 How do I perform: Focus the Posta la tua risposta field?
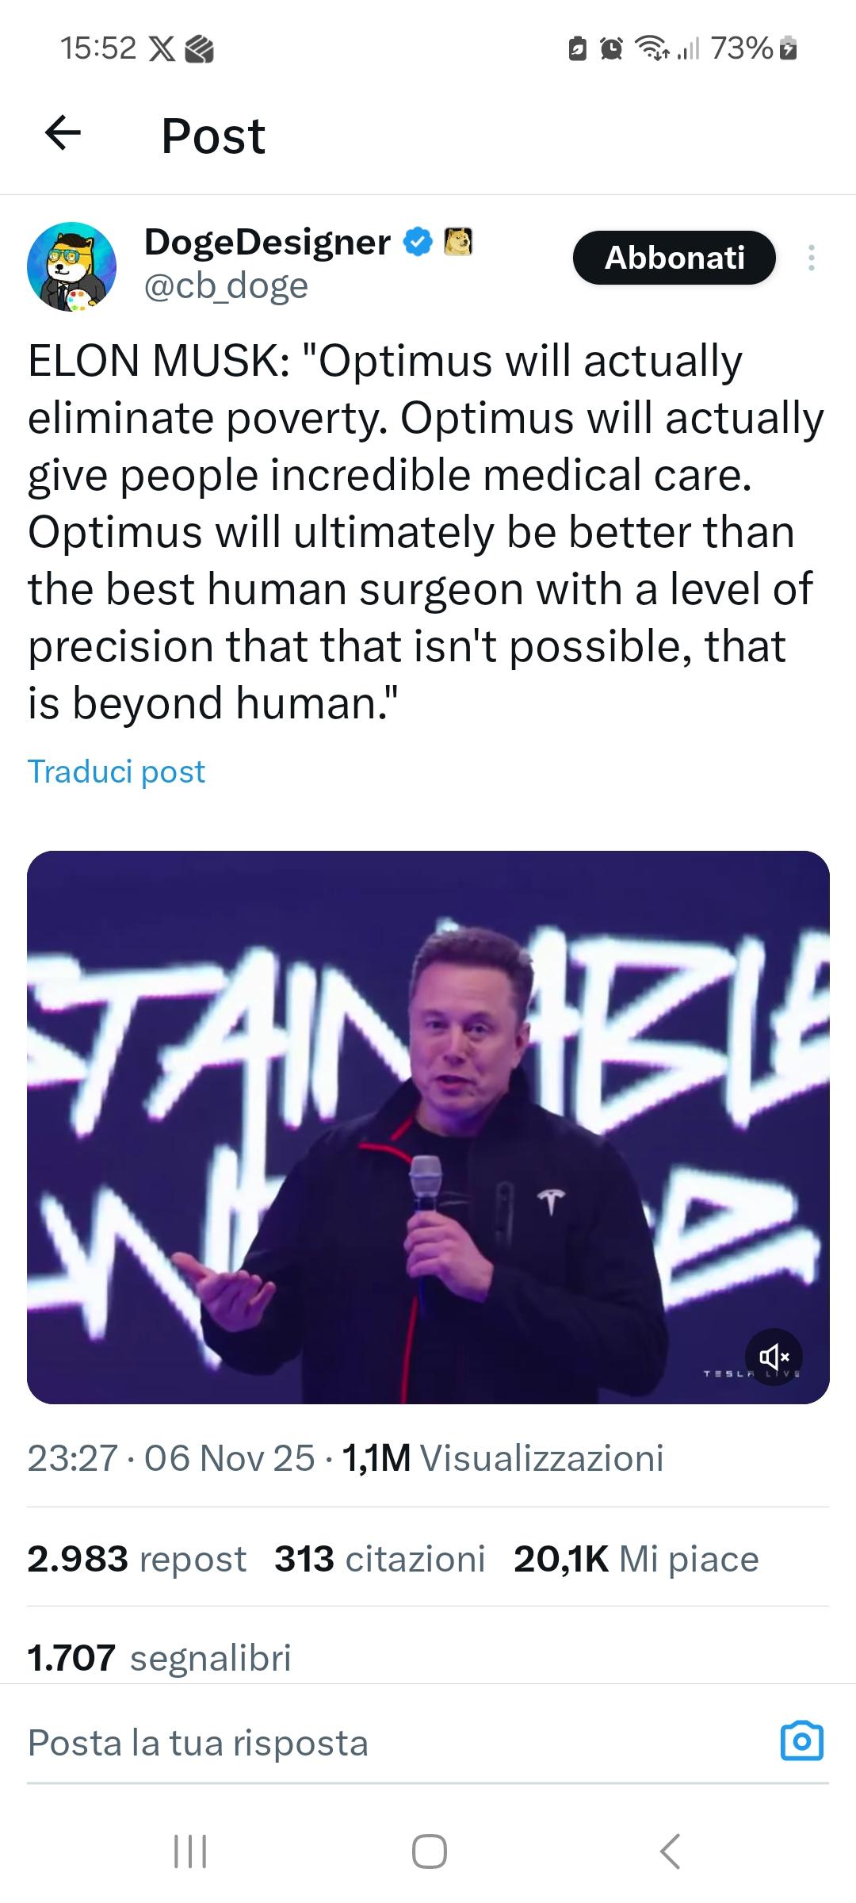396,1742
